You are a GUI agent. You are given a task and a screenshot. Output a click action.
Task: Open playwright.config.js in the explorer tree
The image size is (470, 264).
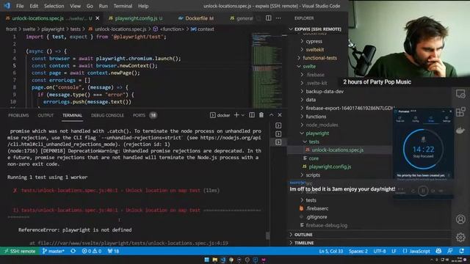(x=330, y=166)
